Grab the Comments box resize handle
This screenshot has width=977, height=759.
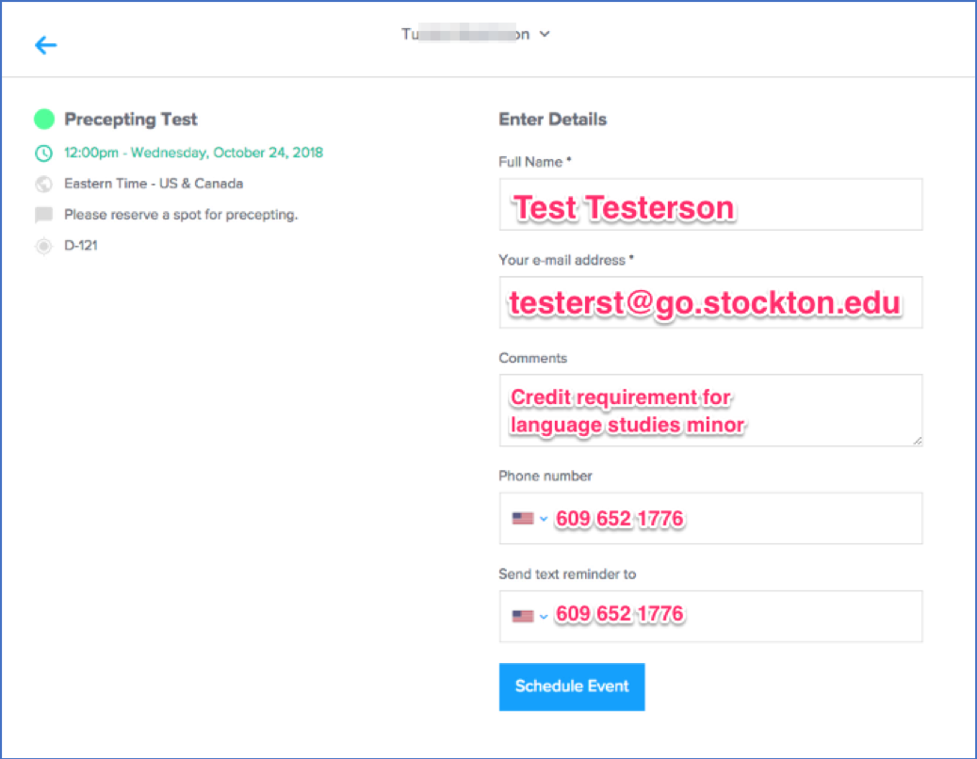point(917,440)
